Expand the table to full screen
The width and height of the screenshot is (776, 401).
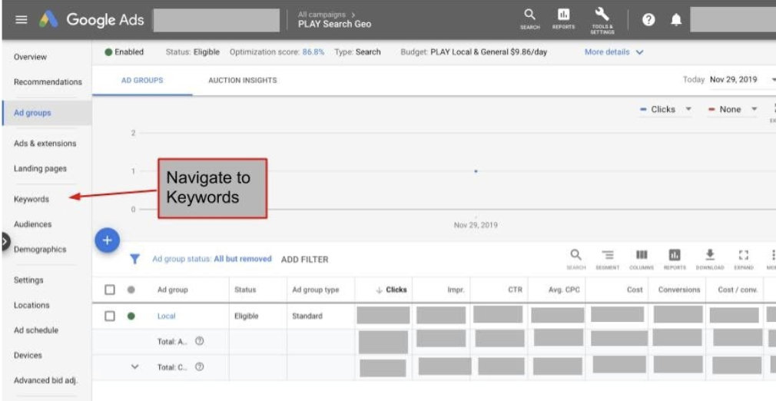click(x=743, y=259)
